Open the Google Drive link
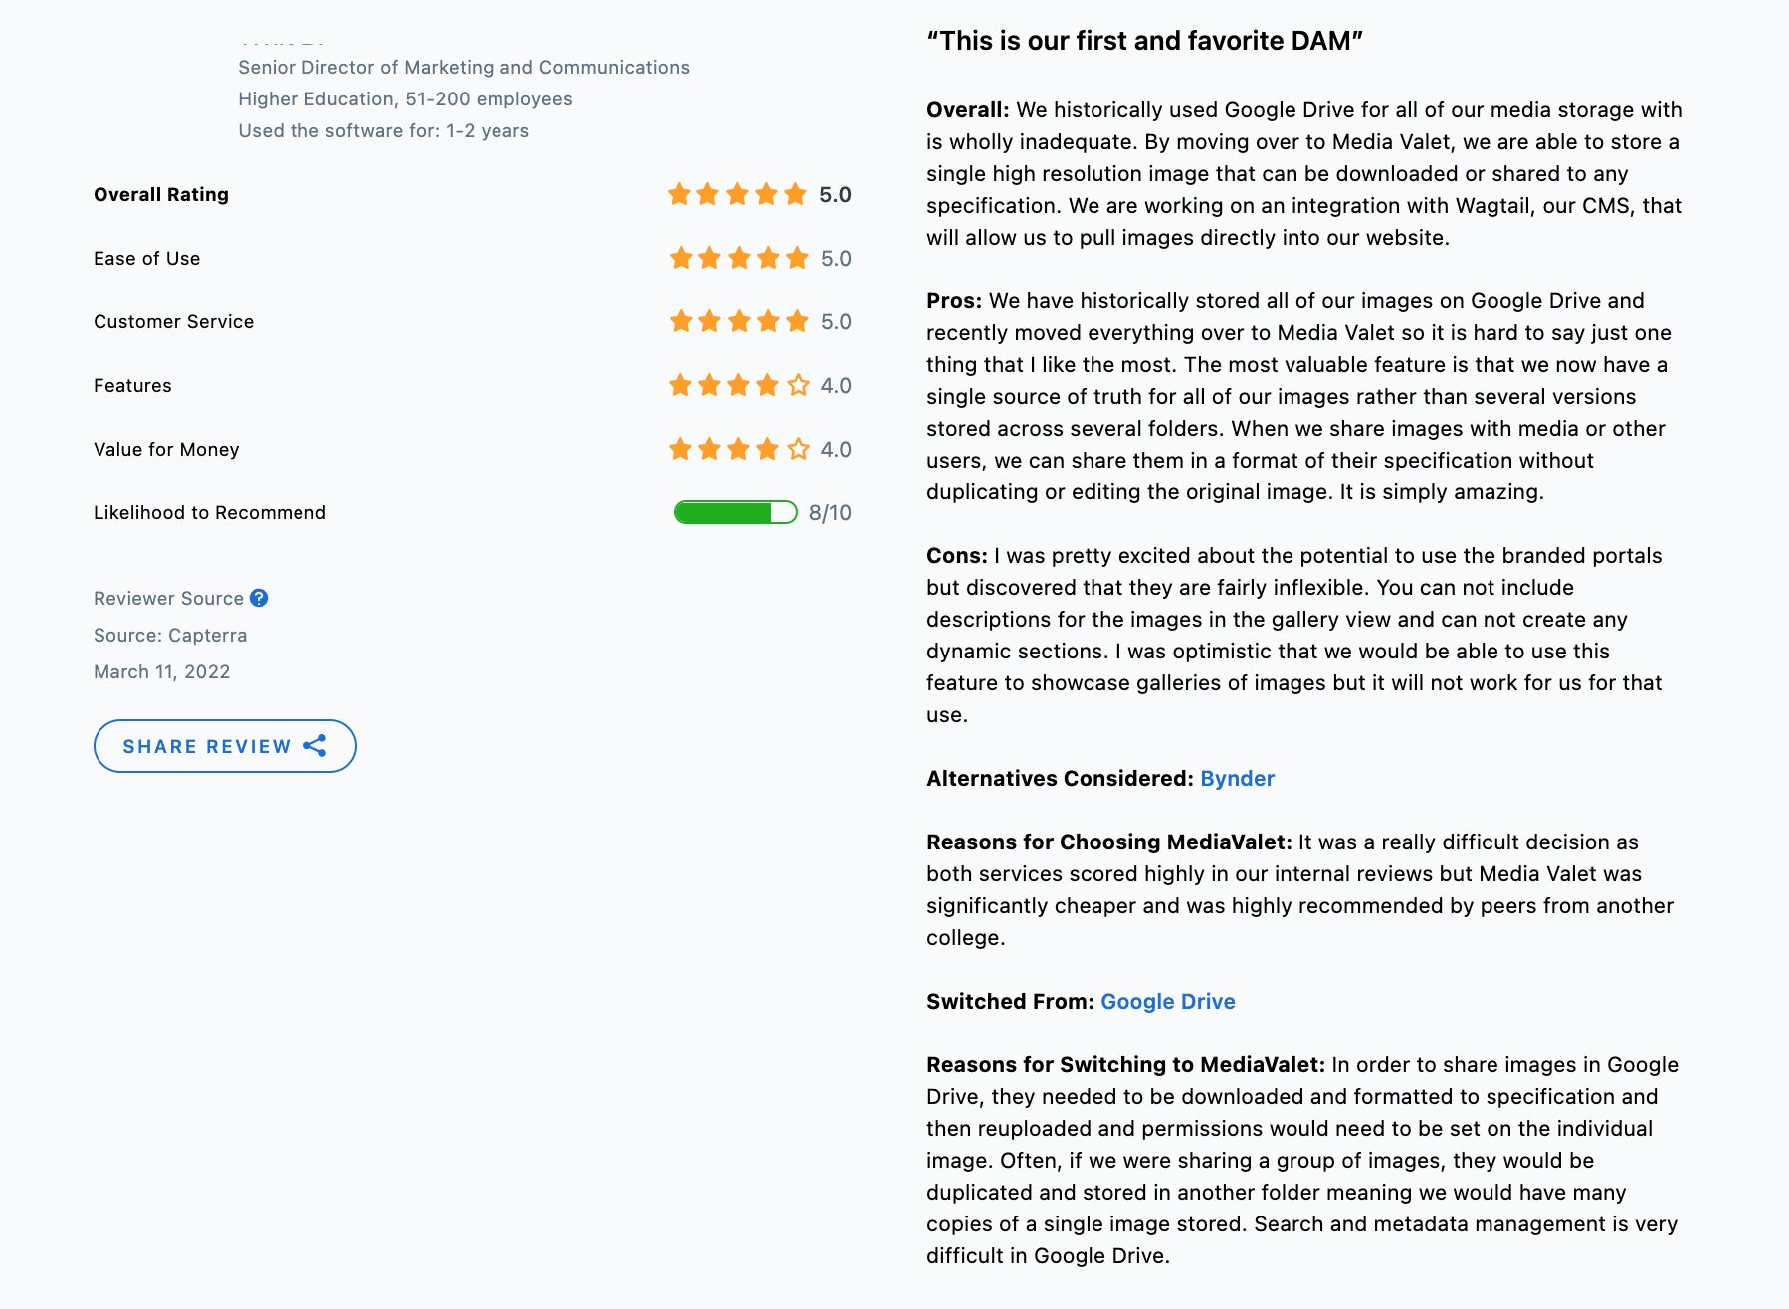This screenshot has height=1309, width=1789. pyautogui.click(x=1168, y=1002)
